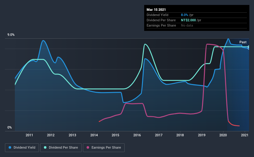The height and width of the screenshot is (157, 254).
Task: Click the 'No data' earnings value in tooltip
Action: tap(187, 25)
